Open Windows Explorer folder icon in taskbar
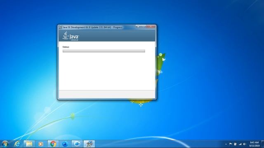Viewport: 264px width, 148px height. 29,144
